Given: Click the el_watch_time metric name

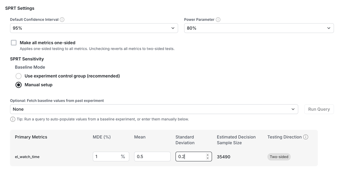Looking at the screenshot, I should [27, 157].
